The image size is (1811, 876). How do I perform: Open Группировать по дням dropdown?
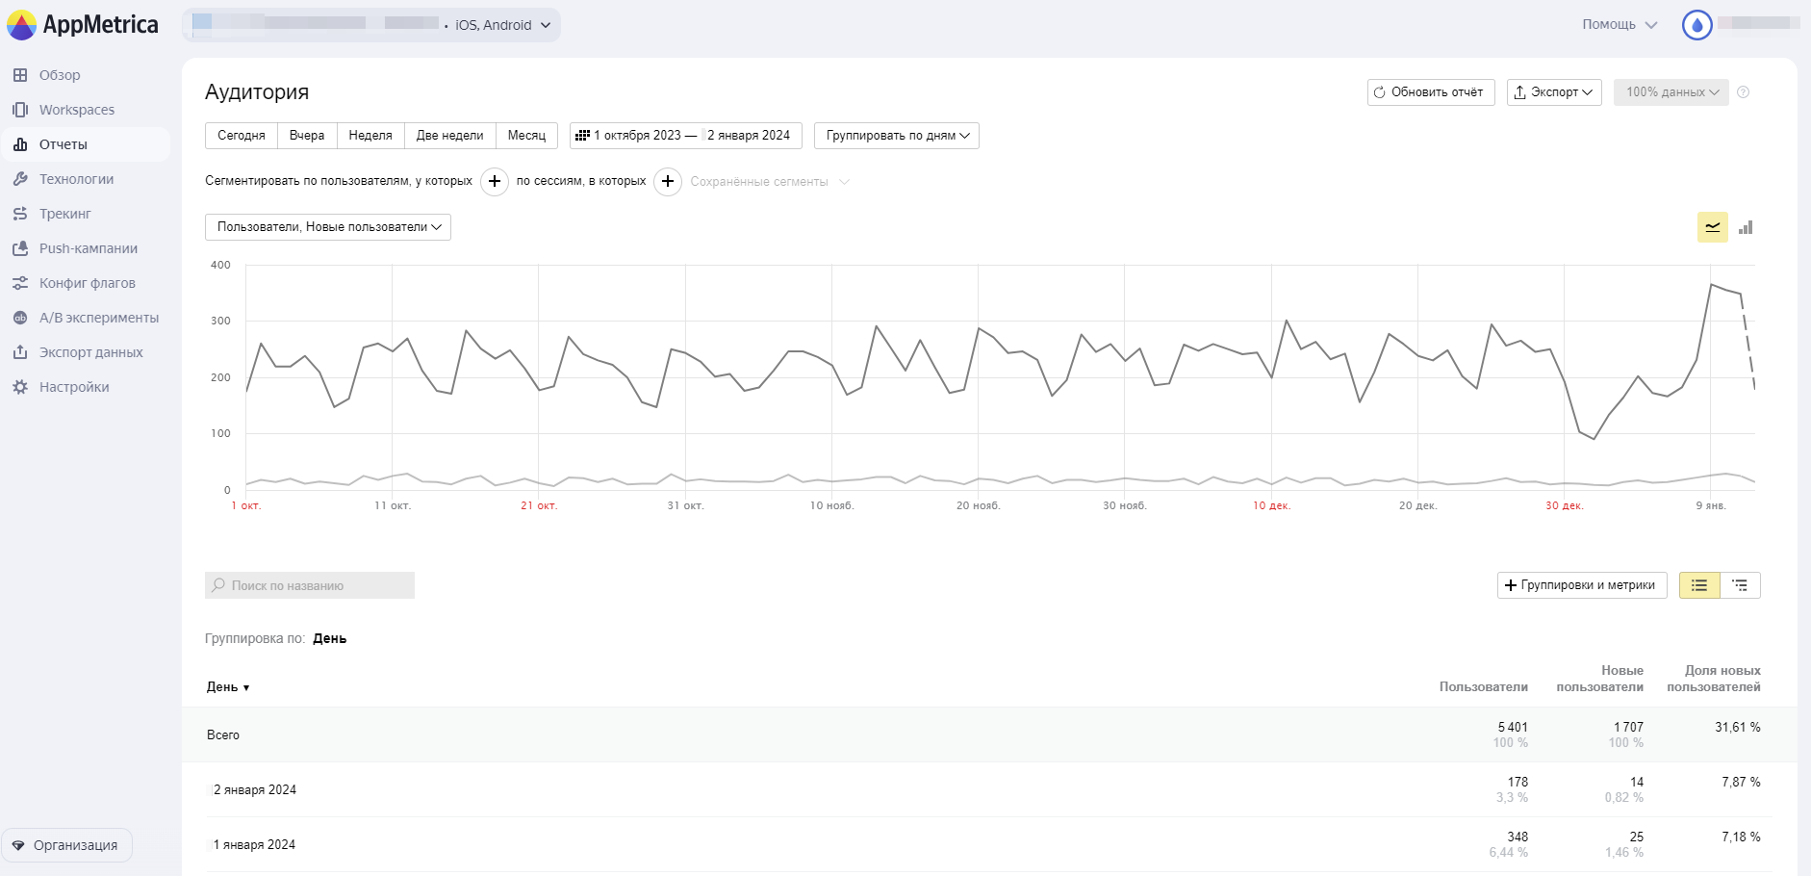pos(897,136)
